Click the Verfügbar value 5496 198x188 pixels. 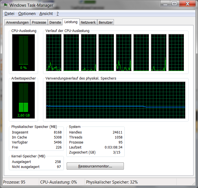pyautogui.click(x=58, y=142)
